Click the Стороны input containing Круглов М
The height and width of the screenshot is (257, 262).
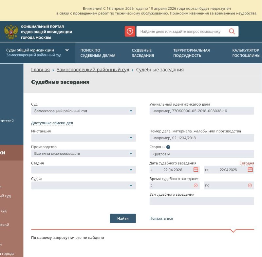tap(201, 154)
